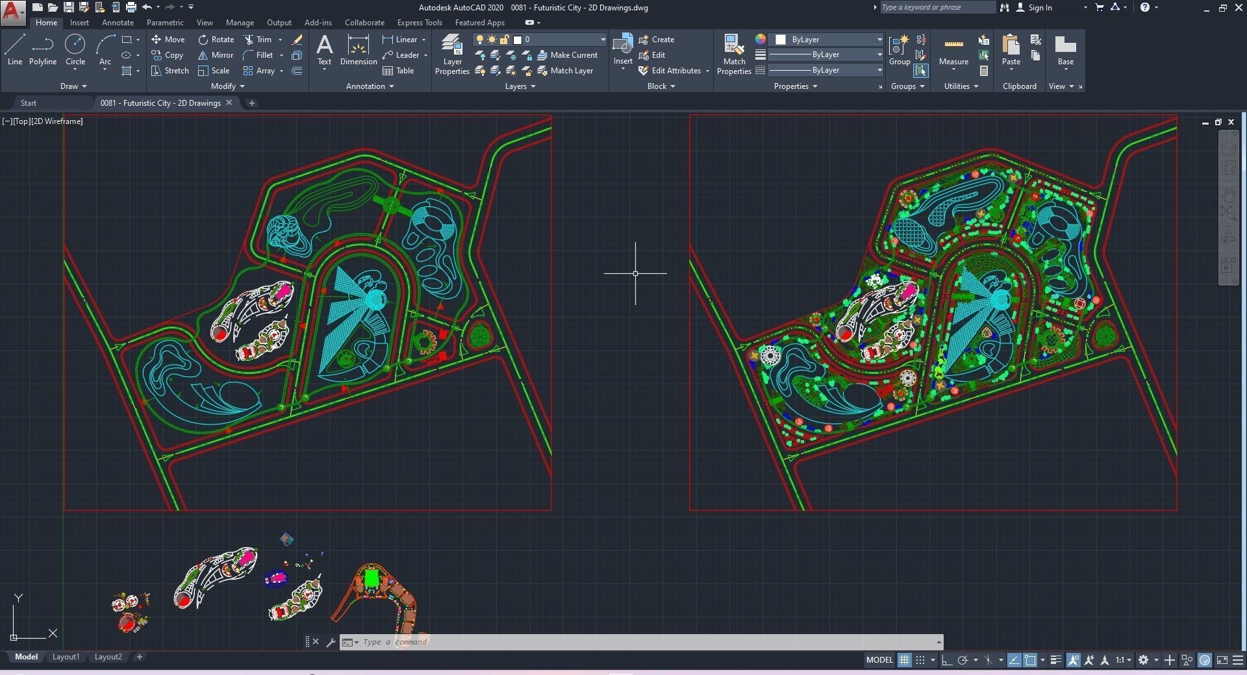Switch to the Layout1 tab
The image size is (1247, 675).
click(x=66, y=657)
